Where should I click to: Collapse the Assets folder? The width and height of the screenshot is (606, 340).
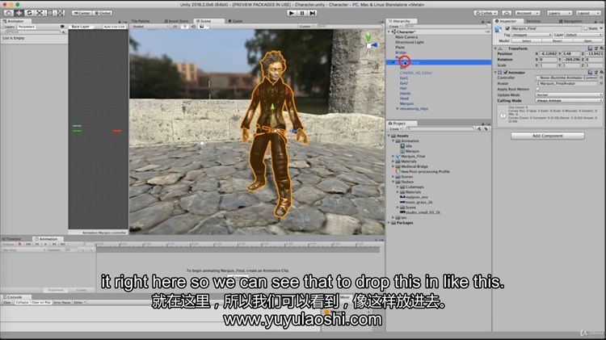(x=389, y=136)
